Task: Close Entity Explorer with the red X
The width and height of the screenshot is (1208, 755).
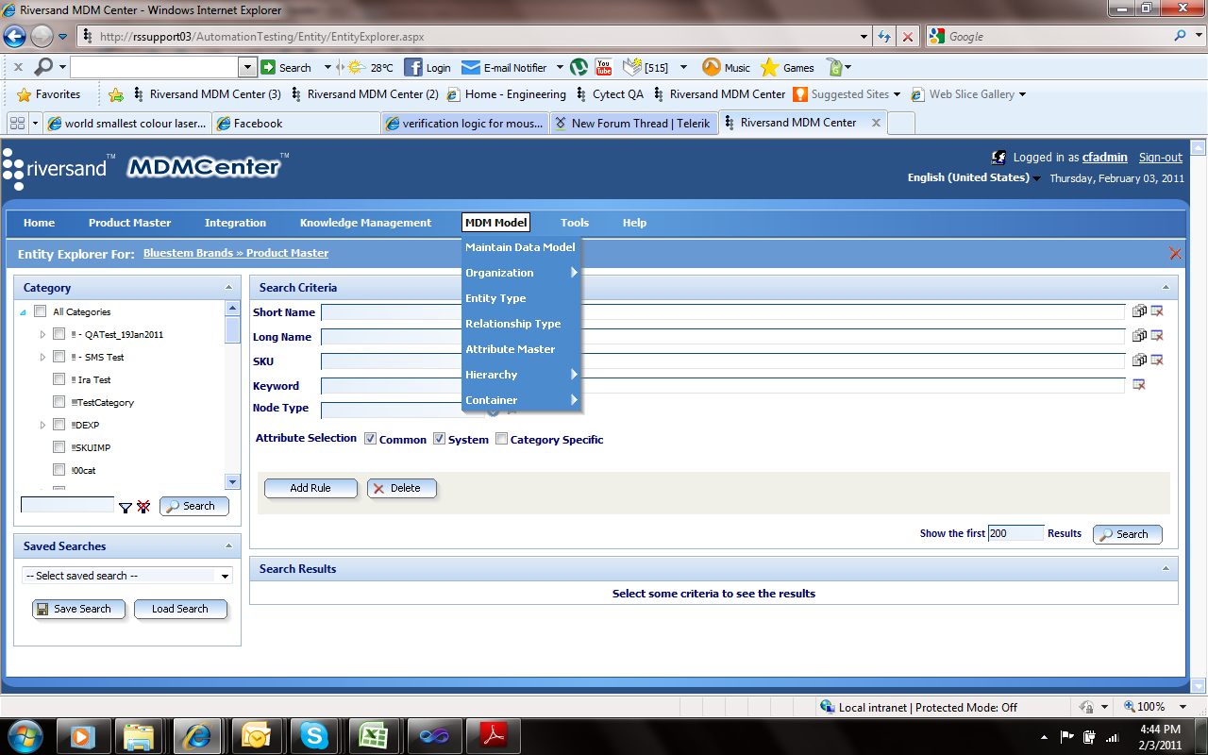Action: coord(1175,253)
